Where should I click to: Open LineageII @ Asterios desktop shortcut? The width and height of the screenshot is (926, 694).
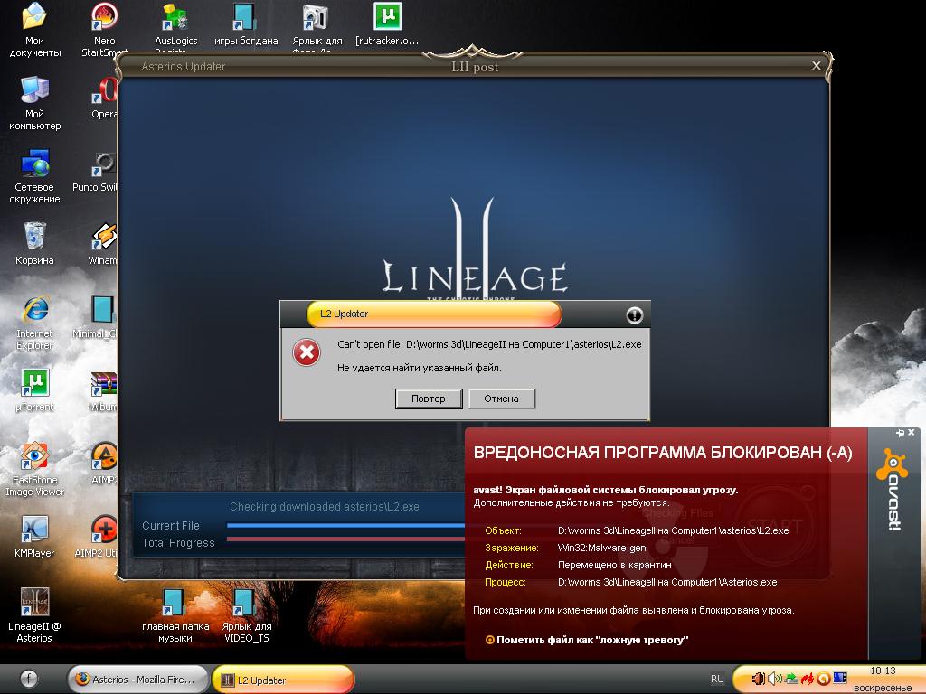tap(34, 614)
